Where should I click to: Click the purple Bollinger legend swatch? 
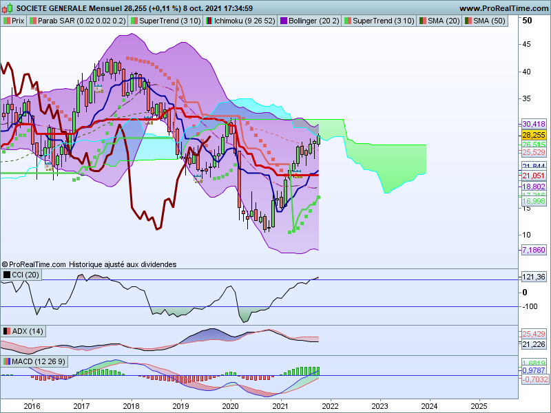284,21
